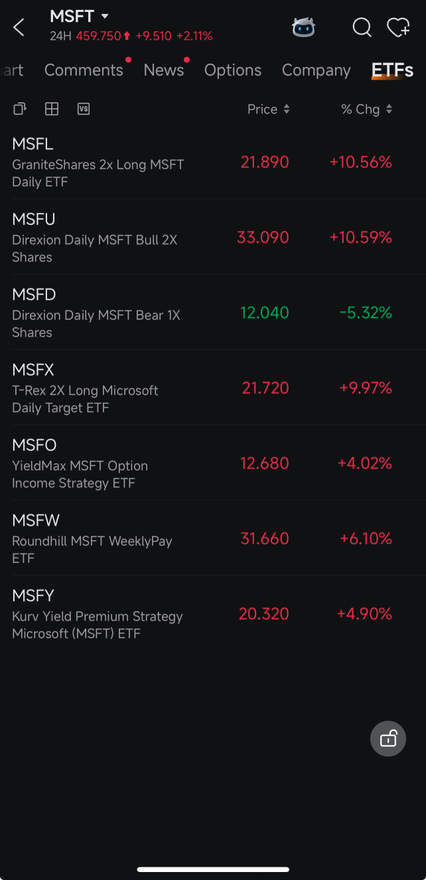
Task: Open the robot AI assistant icon
Action: click(x=303, y=27)
